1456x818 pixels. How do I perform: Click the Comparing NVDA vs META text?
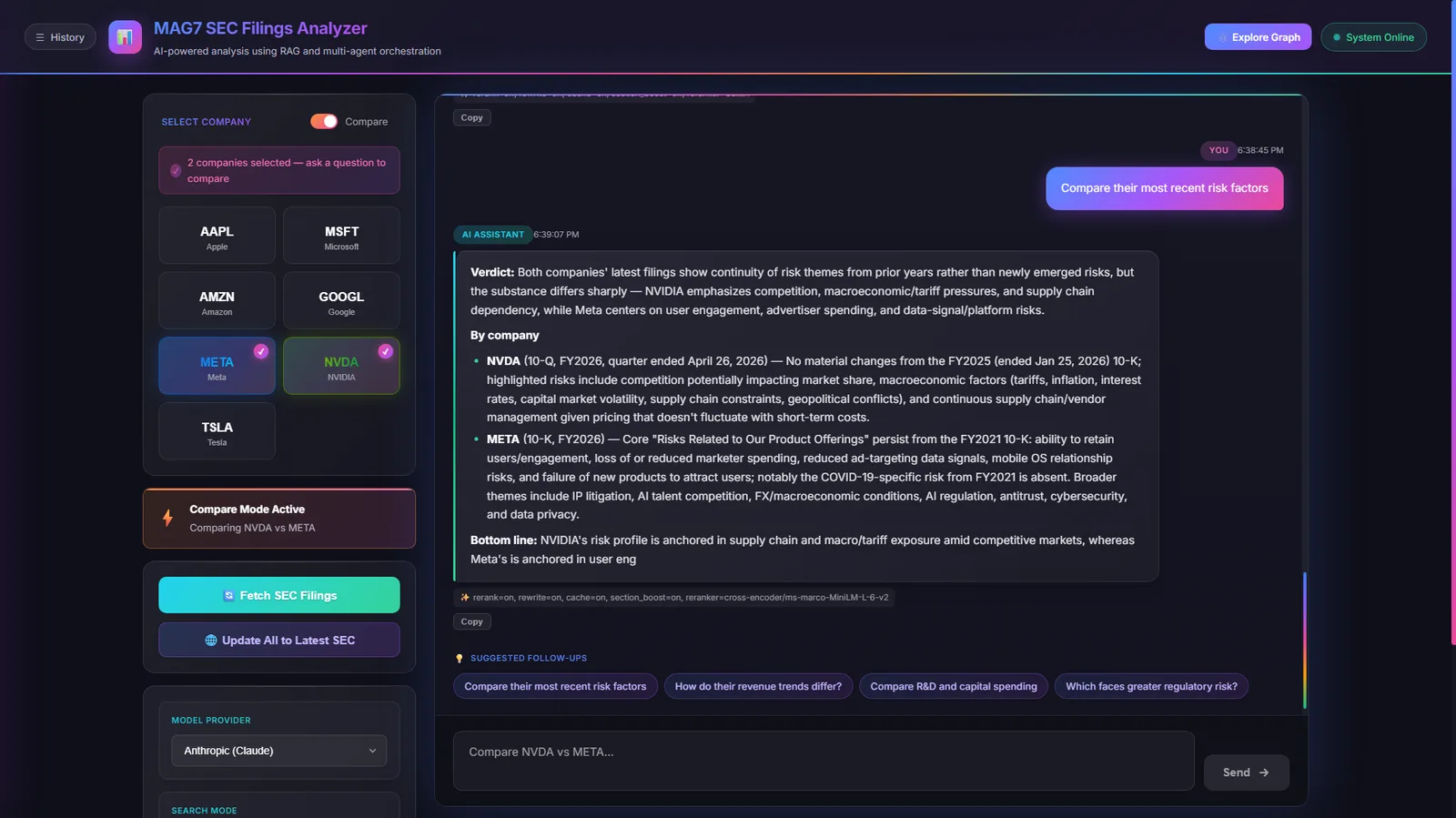tap(252, 528)
